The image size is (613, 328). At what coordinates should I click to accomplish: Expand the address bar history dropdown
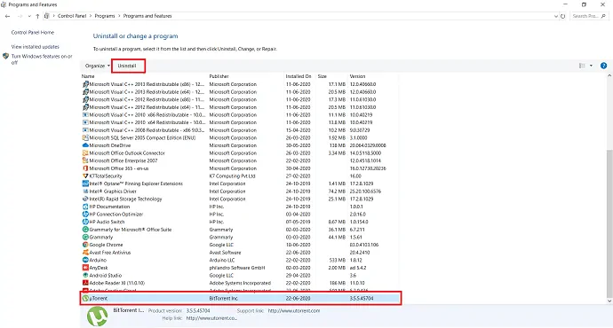(x=556, y=16)
